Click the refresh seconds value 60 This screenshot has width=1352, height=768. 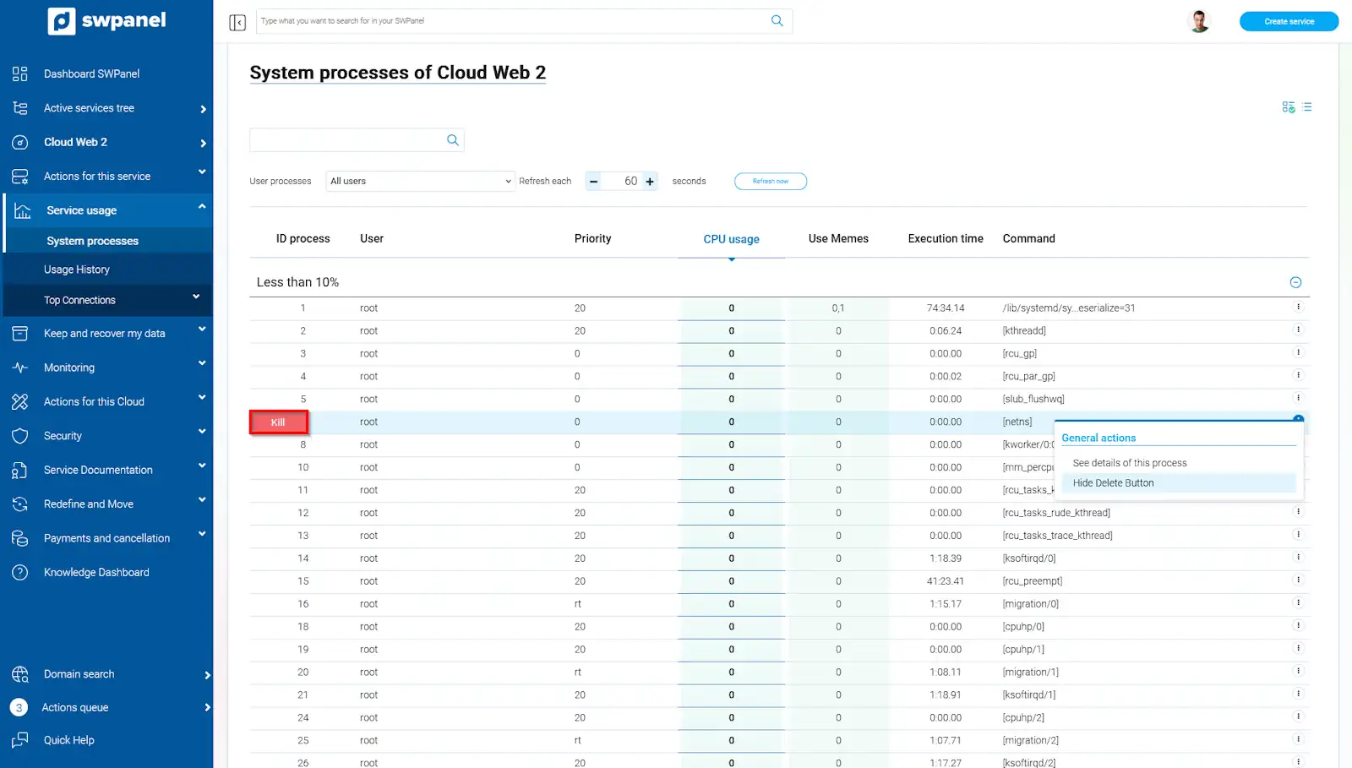pyautogui.click(x=630, y=181)
